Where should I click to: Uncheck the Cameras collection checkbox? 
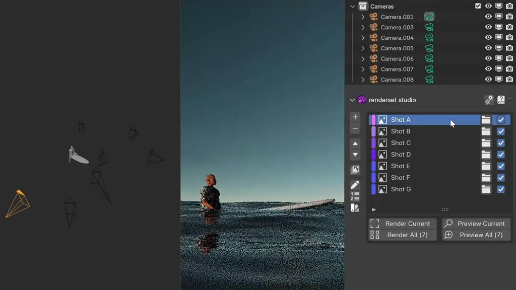point(478,6)
